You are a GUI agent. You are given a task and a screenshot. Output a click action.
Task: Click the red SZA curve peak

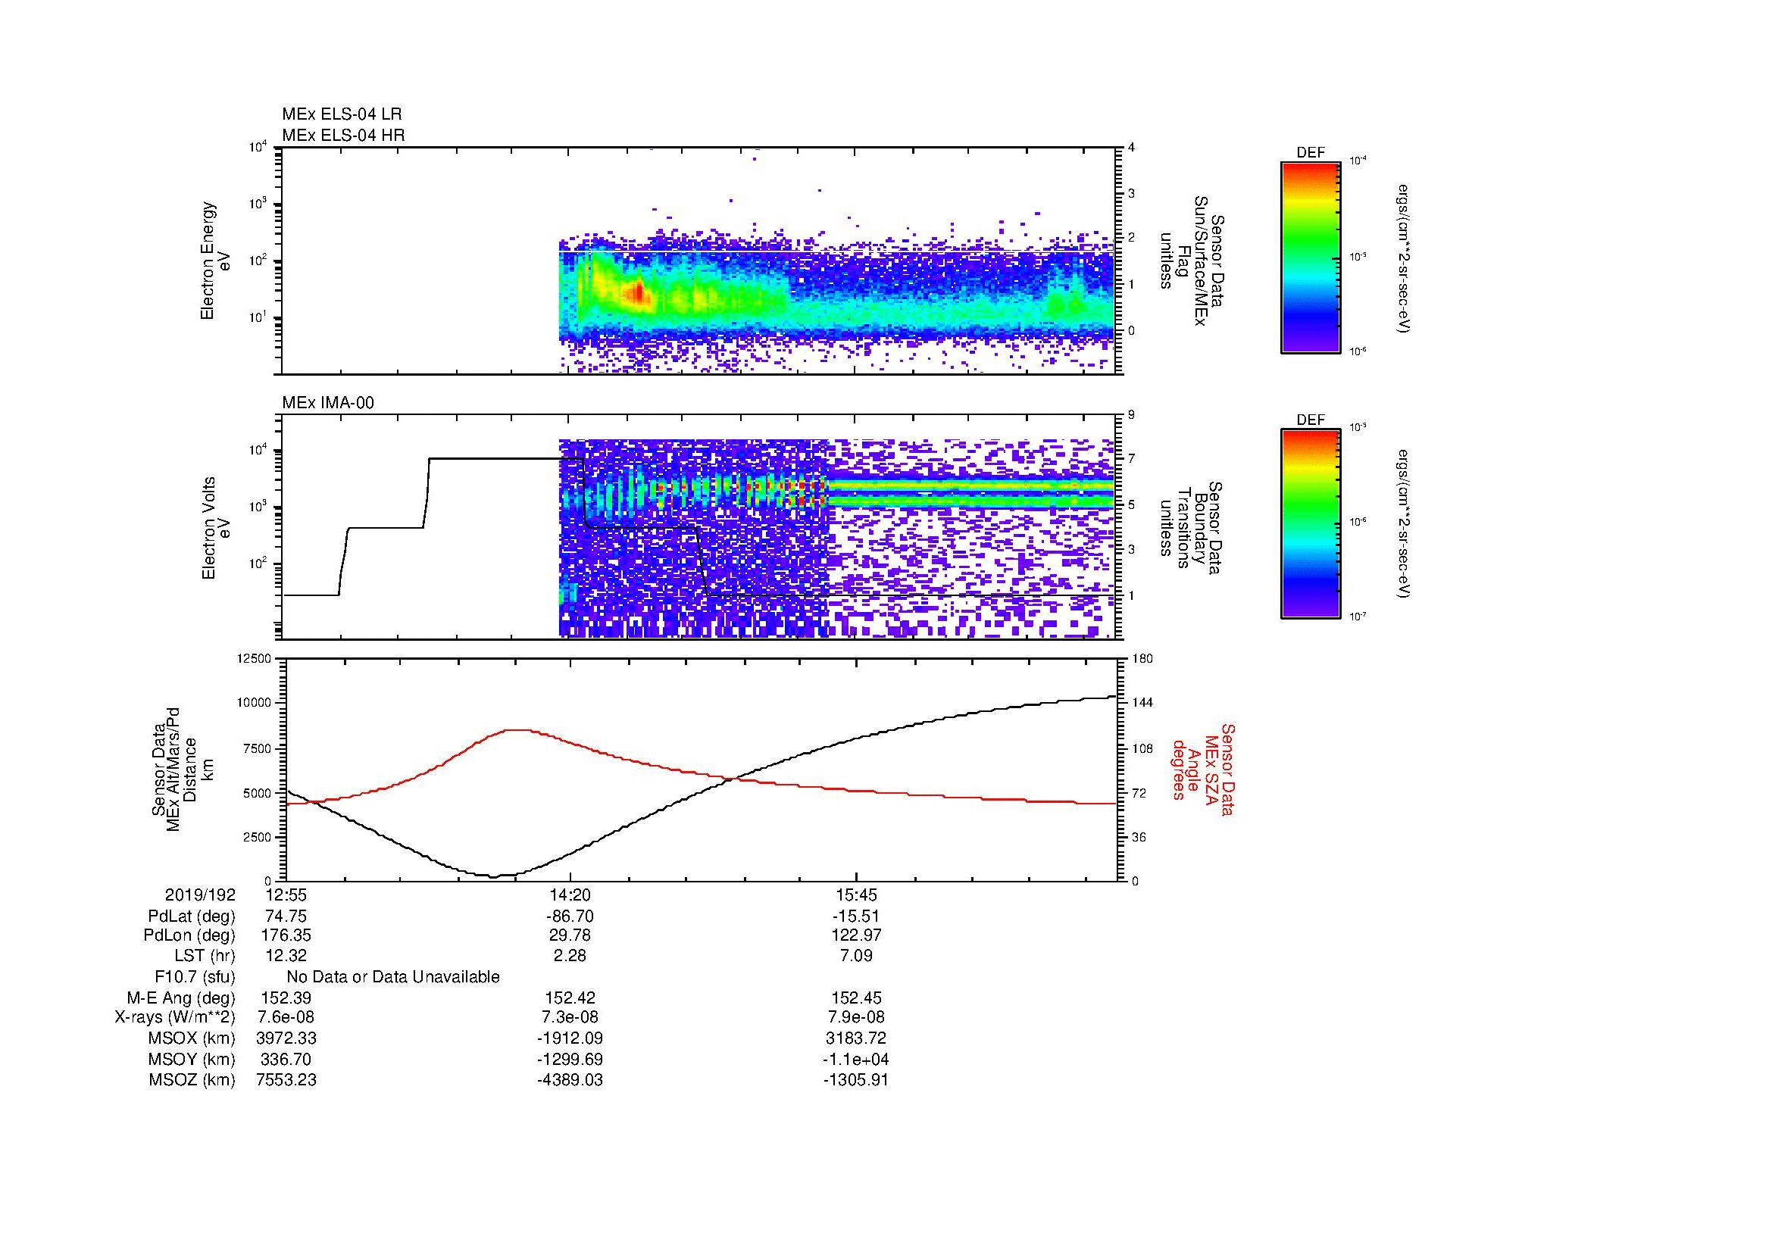pos(517,729)
